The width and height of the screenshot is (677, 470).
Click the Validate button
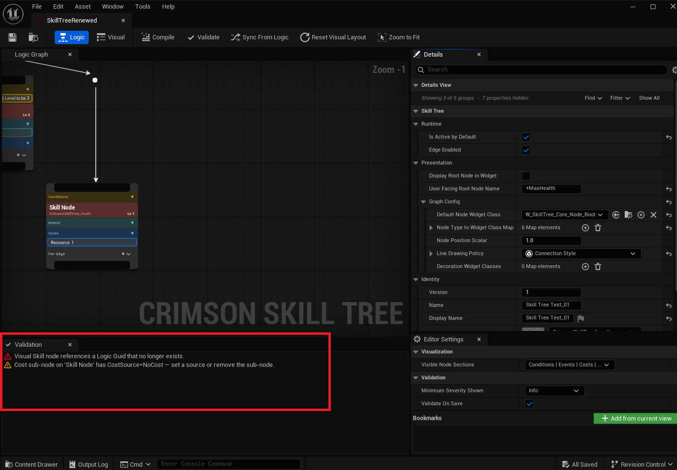pos(203,37)
